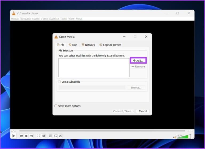Open extended settings (equalizer sliders icon)
205x149 pixels.
pos(43,136)
